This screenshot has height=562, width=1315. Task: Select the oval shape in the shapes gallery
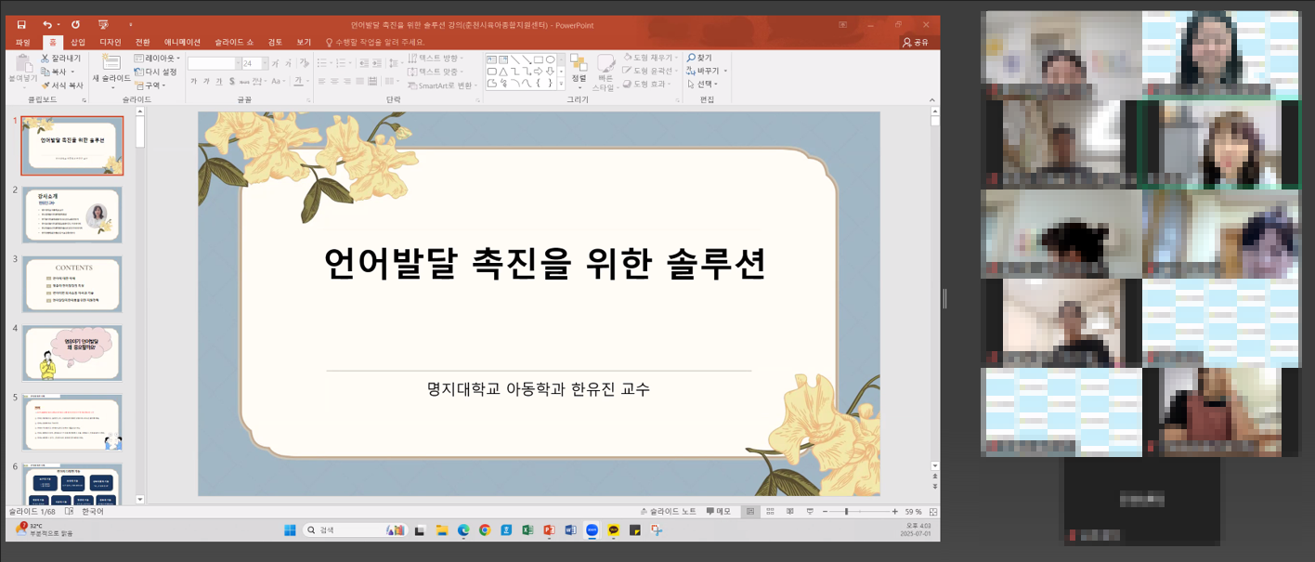tap(550, 59)
